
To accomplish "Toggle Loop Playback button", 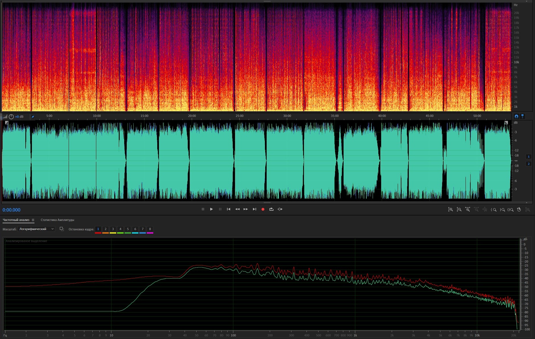I will 271,209.
